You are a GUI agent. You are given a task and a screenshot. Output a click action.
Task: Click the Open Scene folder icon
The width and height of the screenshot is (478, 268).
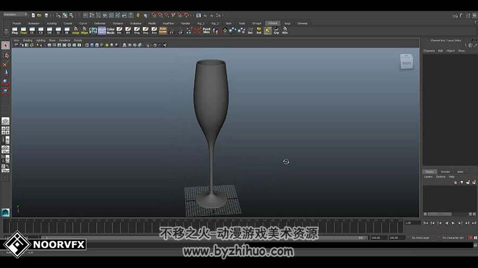click(x=39, y=15)
